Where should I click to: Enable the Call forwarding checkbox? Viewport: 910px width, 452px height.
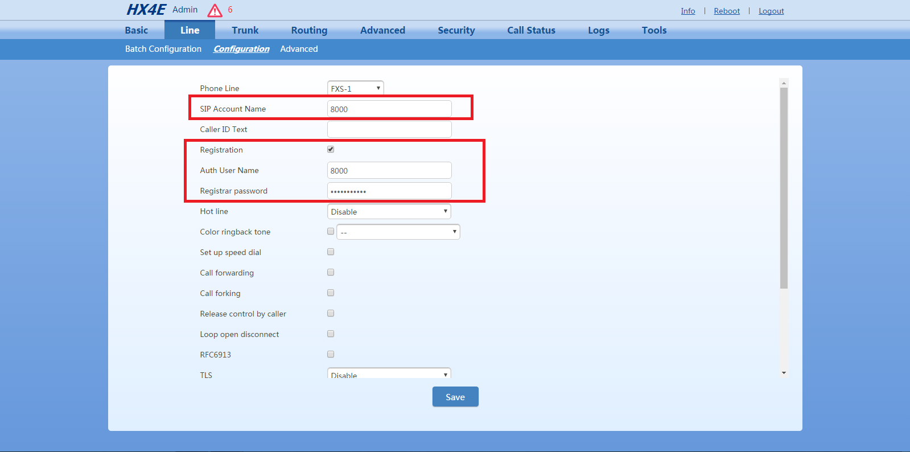coord(331,272)
